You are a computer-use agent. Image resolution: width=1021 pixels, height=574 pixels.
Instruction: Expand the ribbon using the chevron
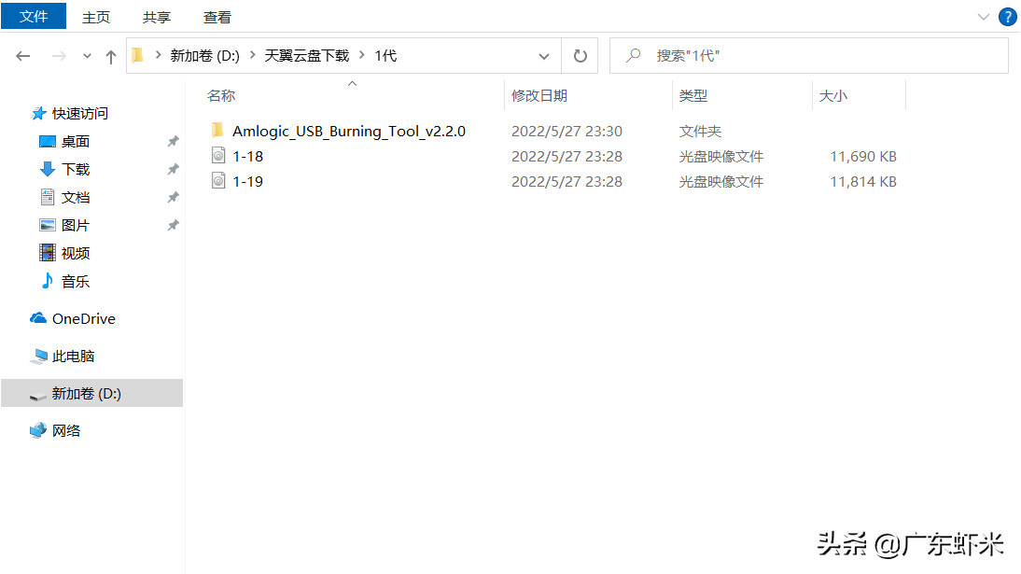coord(983,17)
